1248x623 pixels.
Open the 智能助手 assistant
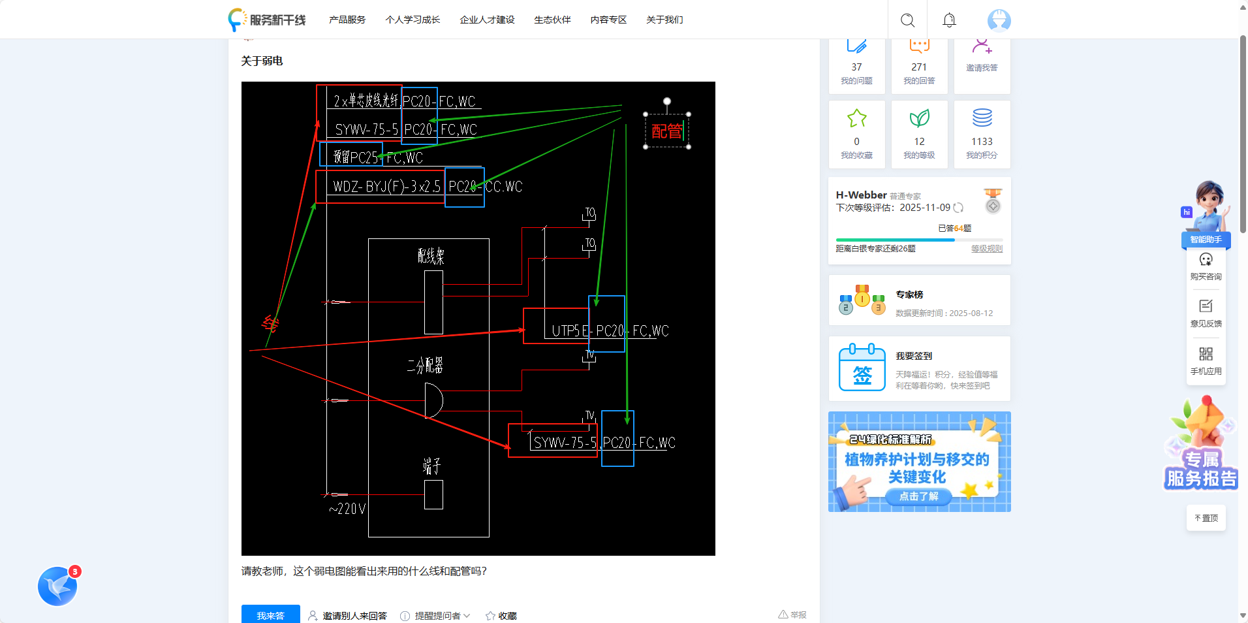pos(1206,216)
